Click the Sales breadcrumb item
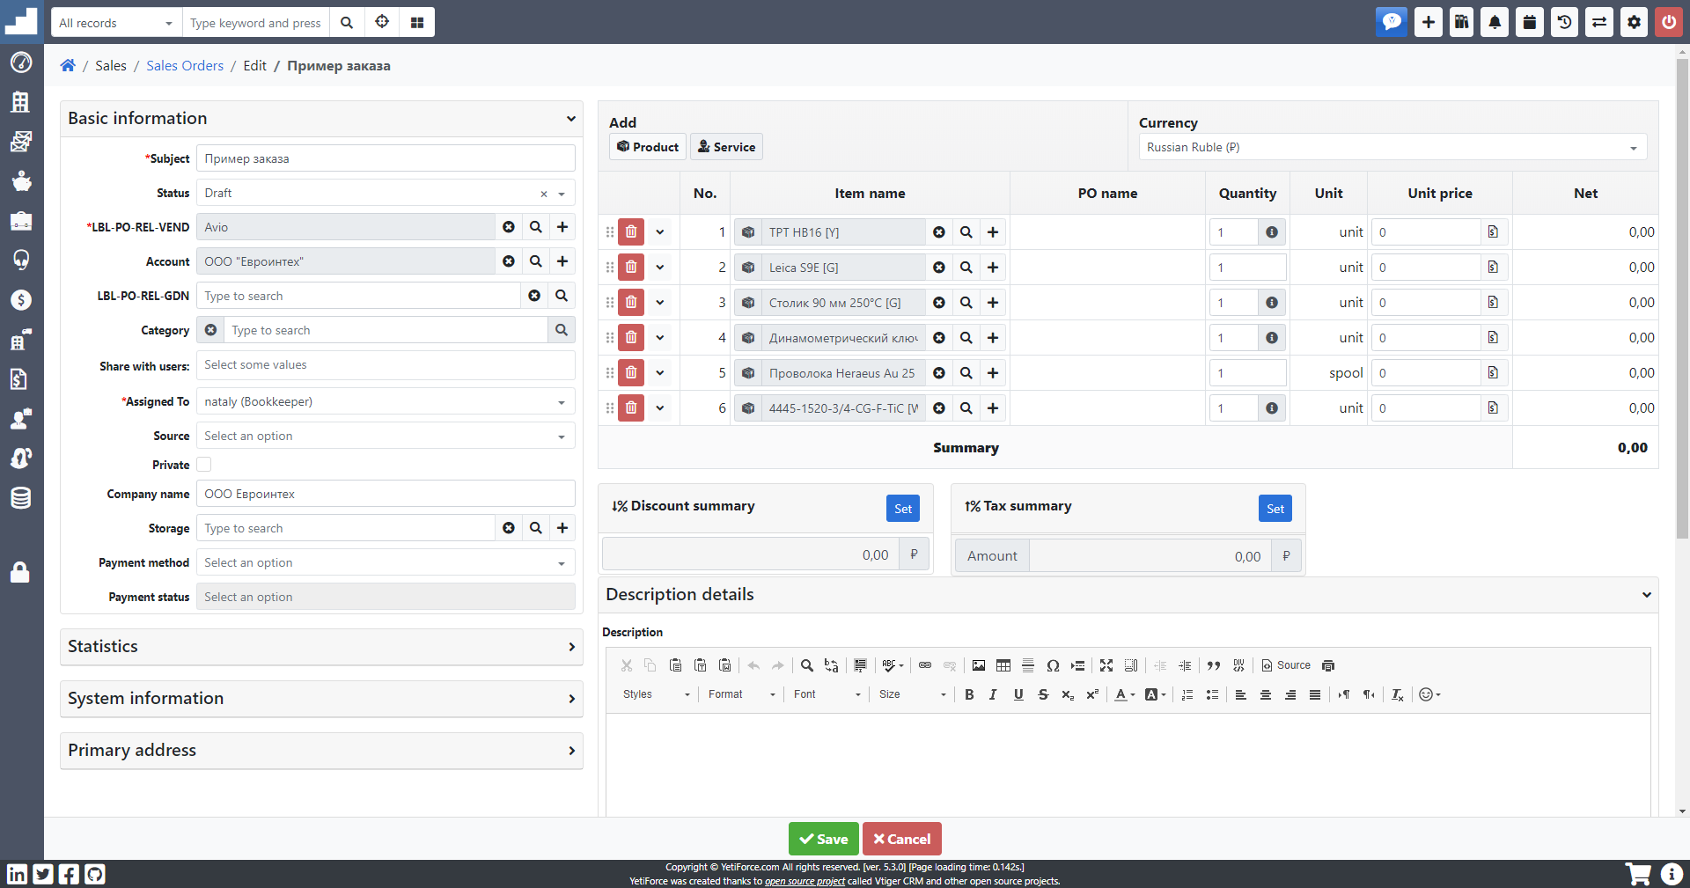 (x=111, y=65)
